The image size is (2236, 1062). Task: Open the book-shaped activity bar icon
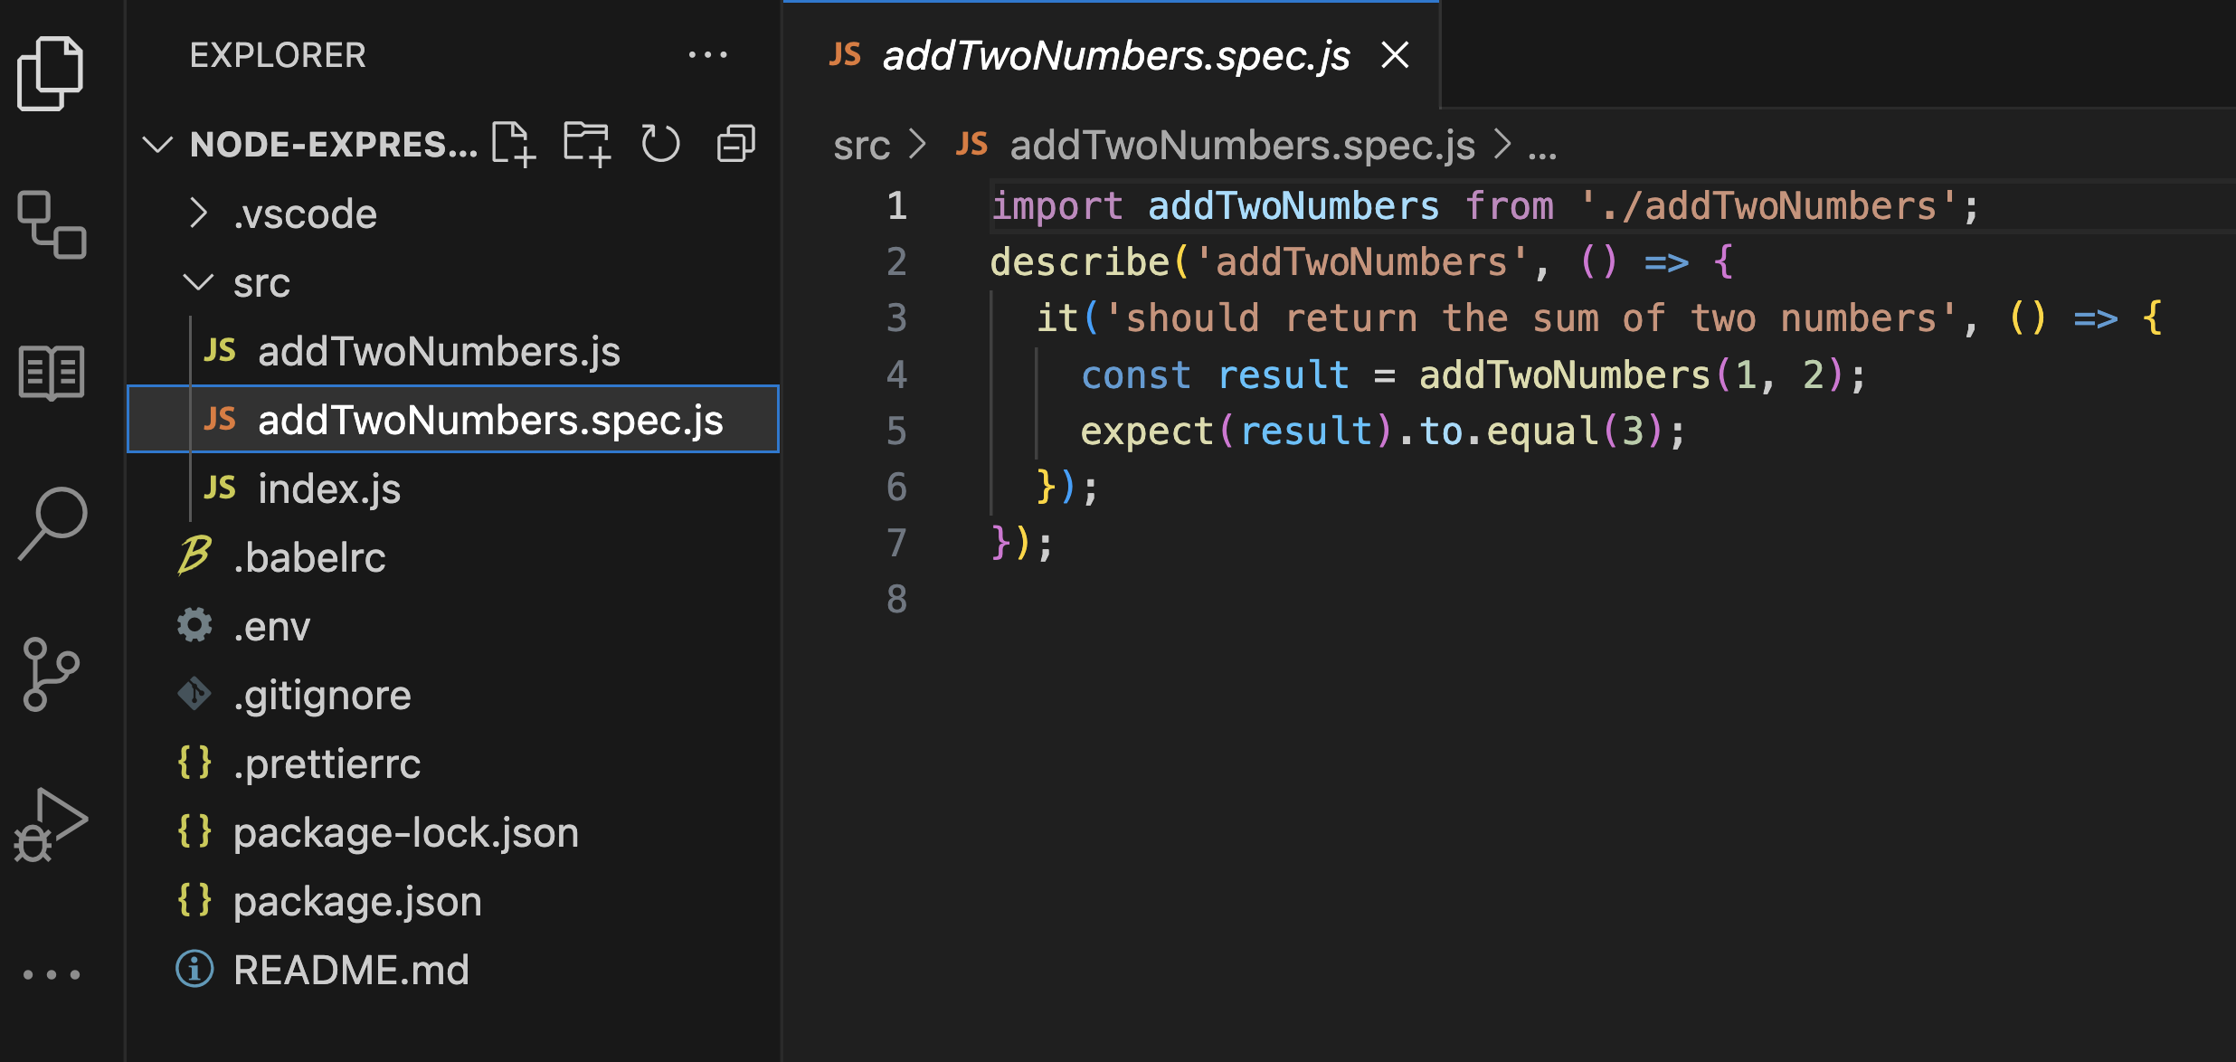(x=51, y=372)
